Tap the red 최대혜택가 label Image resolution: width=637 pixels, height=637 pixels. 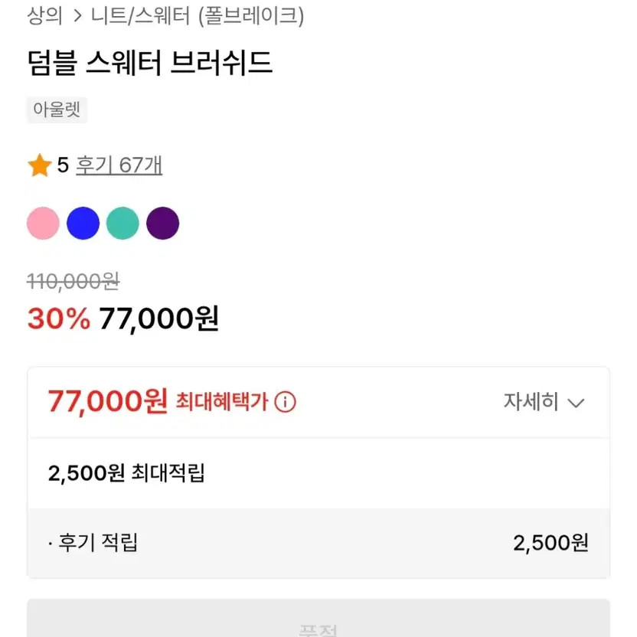pos(222,402)
